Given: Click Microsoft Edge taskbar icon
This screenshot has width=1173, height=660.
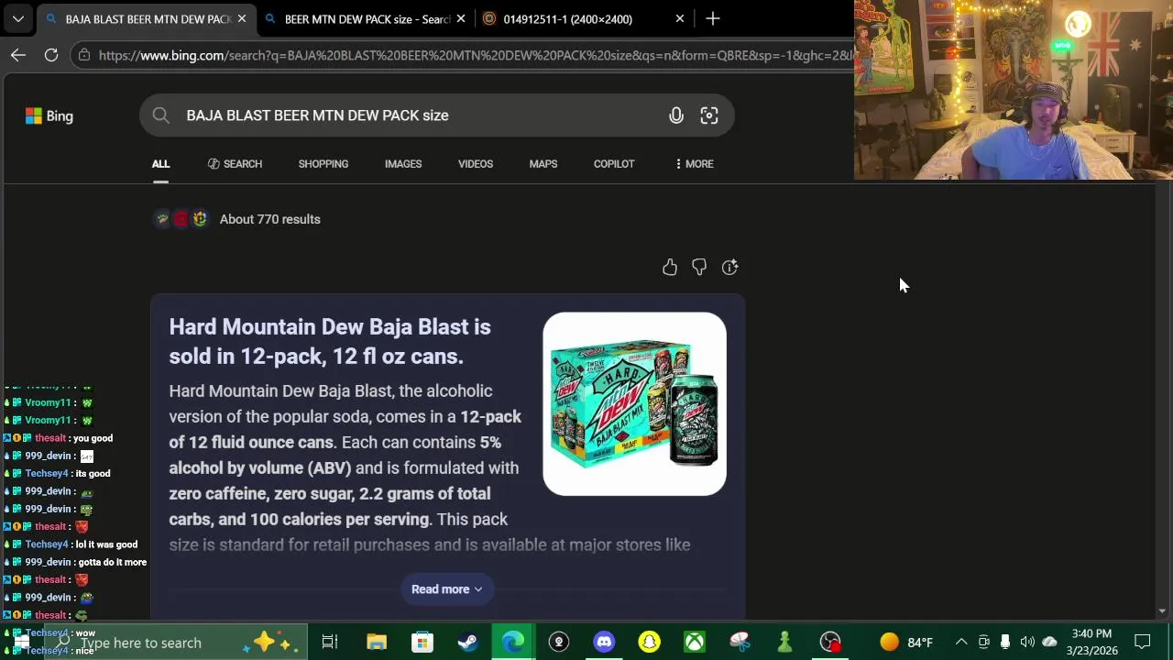Looking at the screenshot, I should coord(513,643).
